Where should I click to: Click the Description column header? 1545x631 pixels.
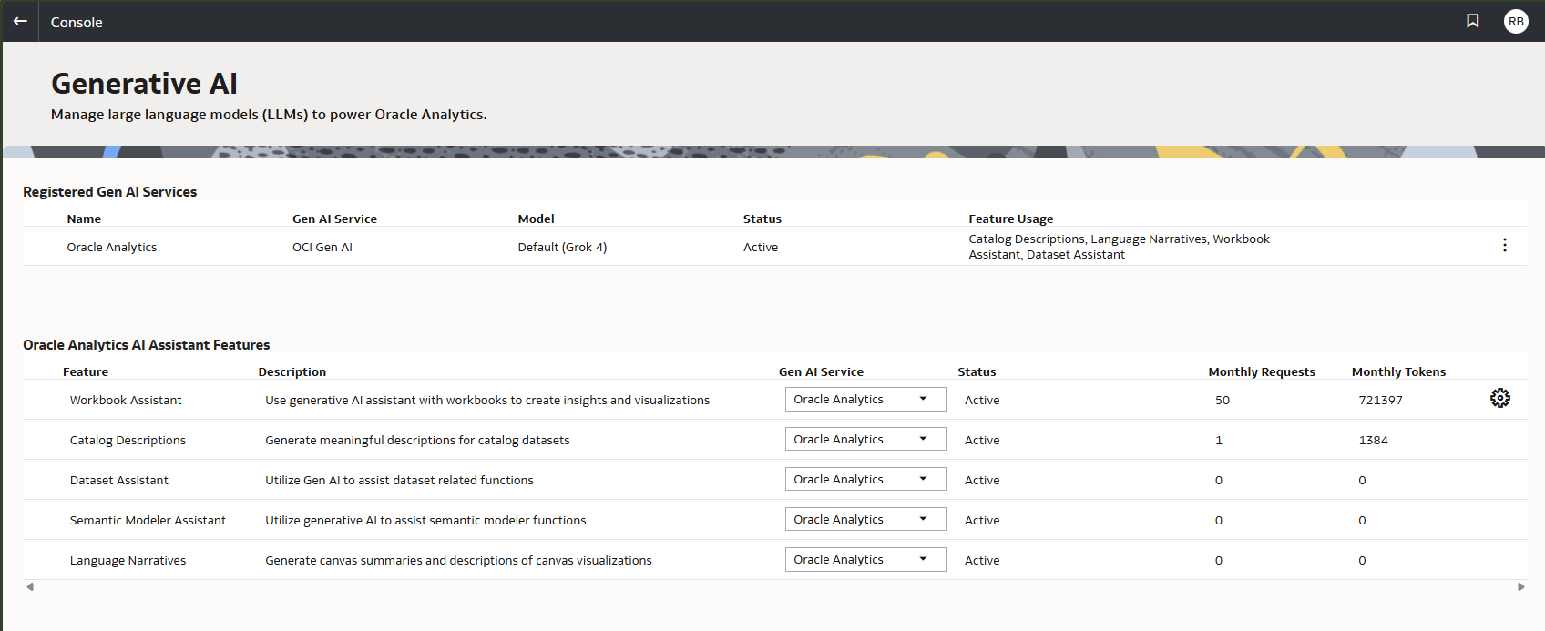pos(292,372)
